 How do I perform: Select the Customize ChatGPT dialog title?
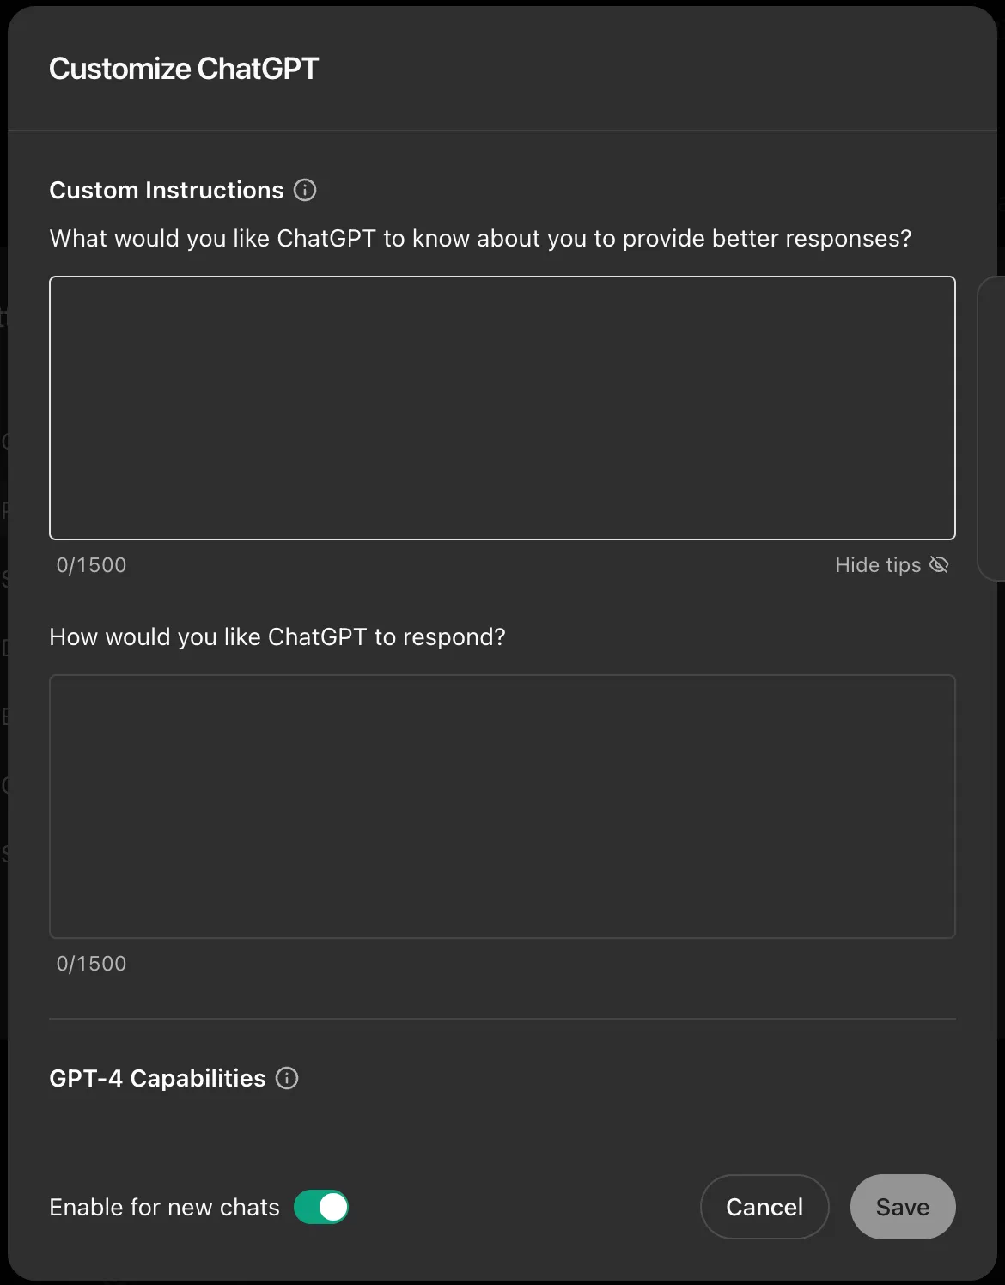(184, 68)
